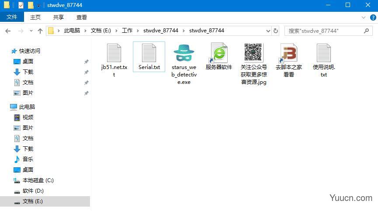The width and height of the screenshot is (378, 211).
Task: Open 本地磁盘 (C:) drive
Action: (38, 180)
